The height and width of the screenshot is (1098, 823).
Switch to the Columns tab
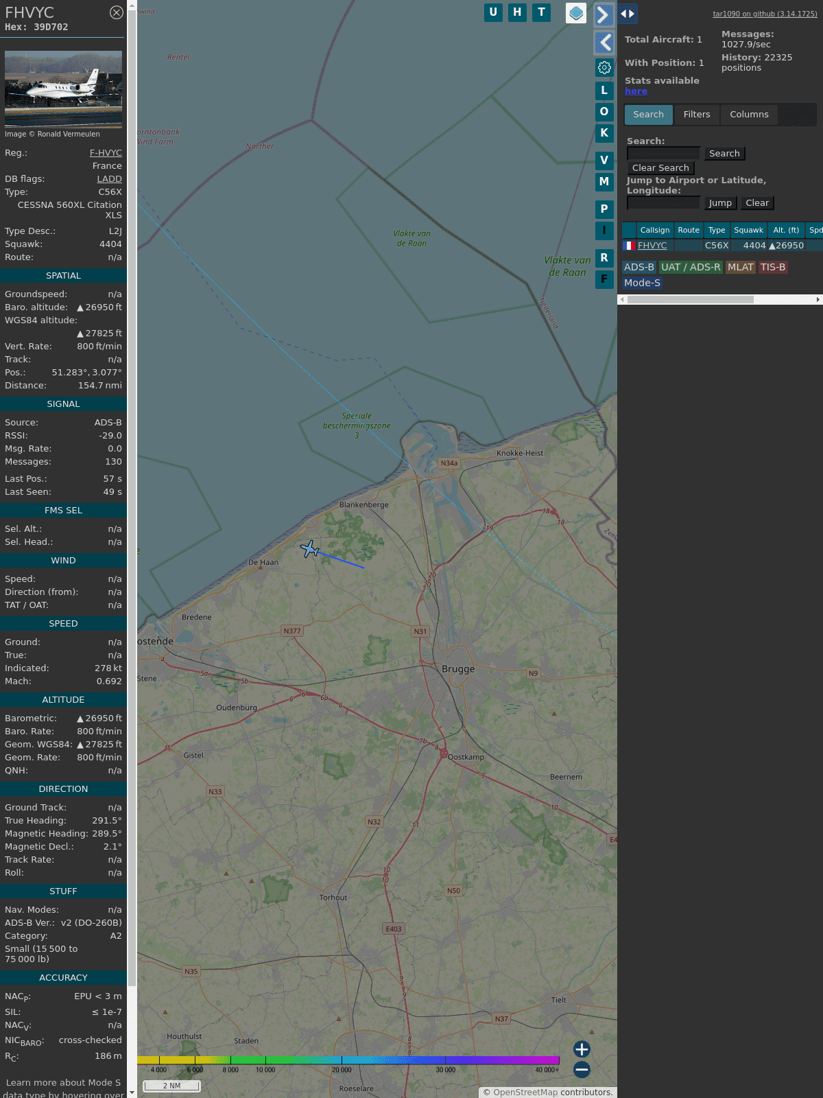point(749,115)
